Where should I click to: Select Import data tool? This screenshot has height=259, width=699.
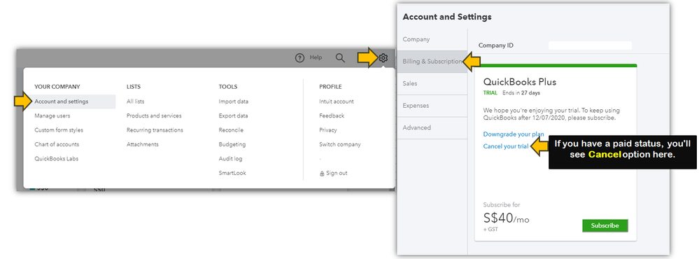coord(234,101)
